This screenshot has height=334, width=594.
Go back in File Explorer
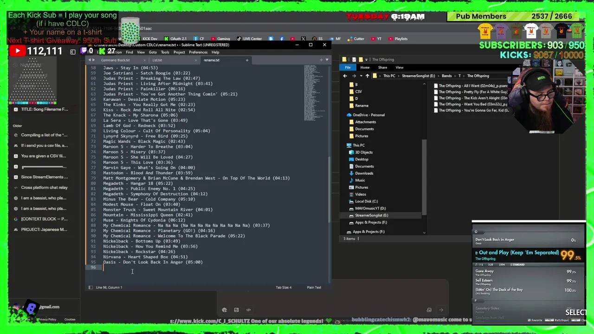point(345,76)
